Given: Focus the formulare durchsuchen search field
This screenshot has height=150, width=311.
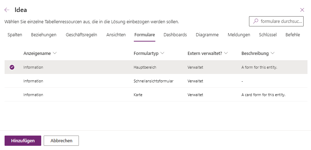Looking at the screenshot, I should (281, 21).
